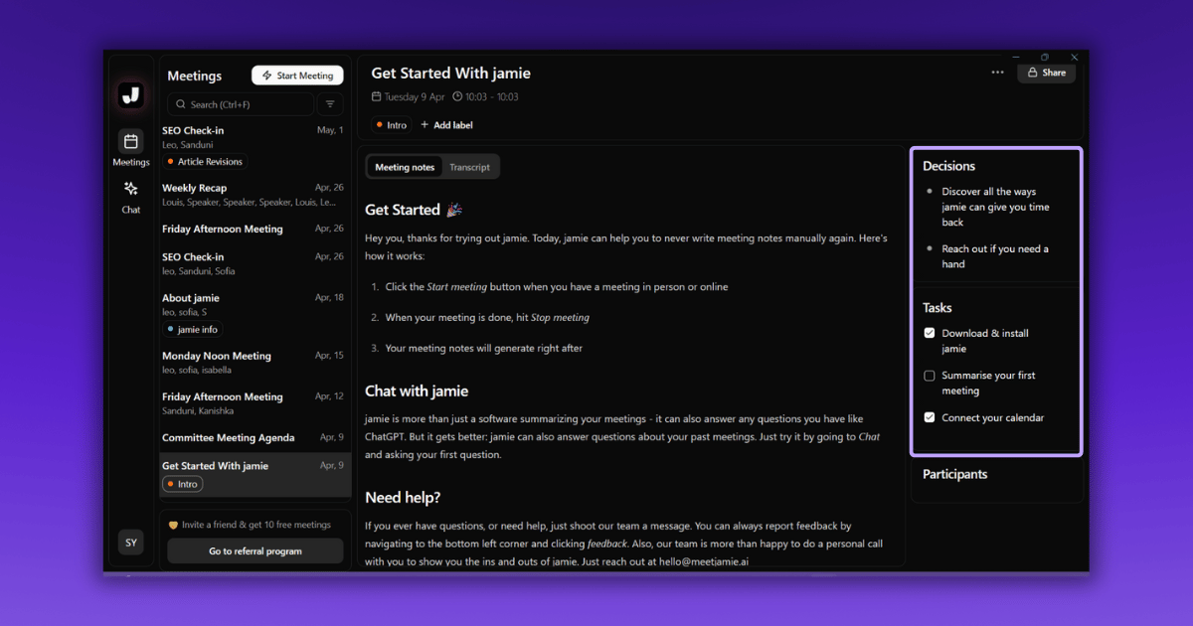This screenshot has width=1193, height=626.
Task: Click the clock icon beside 10:03 - 10:03
Action: 457,96
